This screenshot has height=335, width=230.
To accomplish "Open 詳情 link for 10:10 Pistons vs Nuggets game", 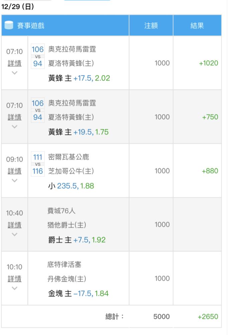I will coord(14,279).
